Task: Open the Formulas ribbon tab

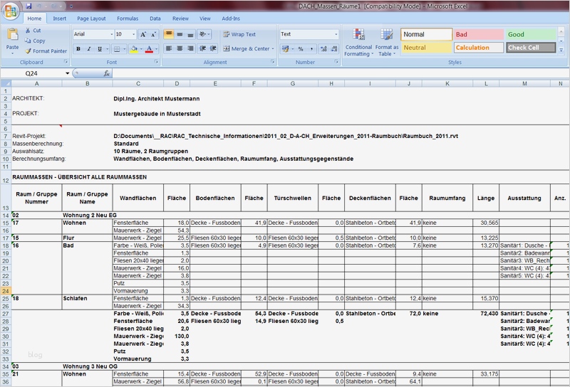Action: (128, 18)
